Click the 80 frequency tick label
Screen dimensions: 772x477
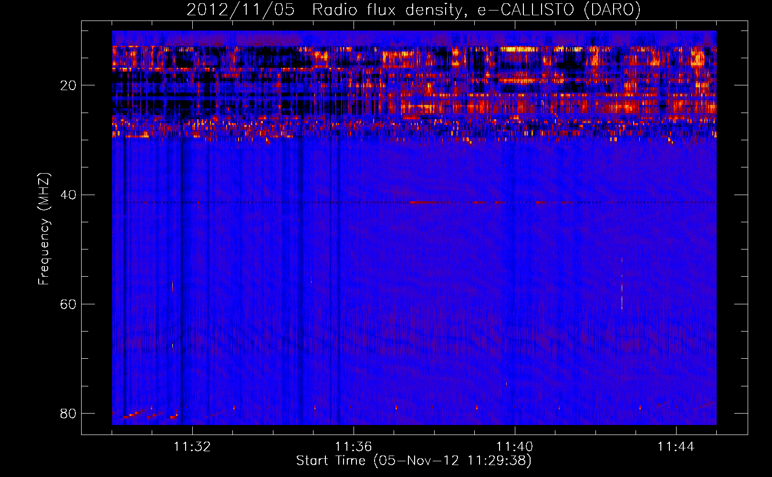68,413
